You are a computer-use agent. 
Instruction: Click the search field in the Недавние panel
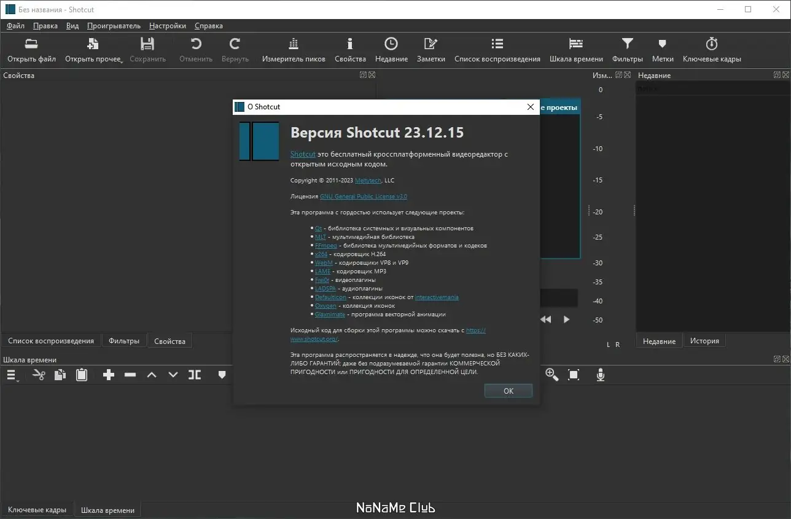[712, 89]
